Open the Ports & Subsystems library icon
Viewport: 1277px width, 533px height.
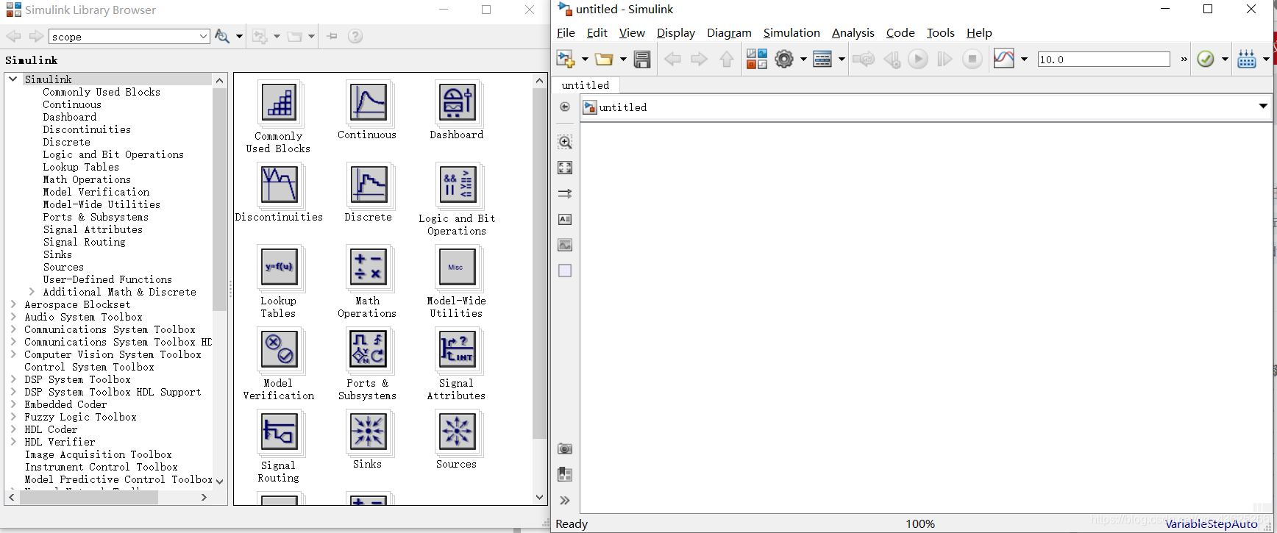[x=369, y=350]
